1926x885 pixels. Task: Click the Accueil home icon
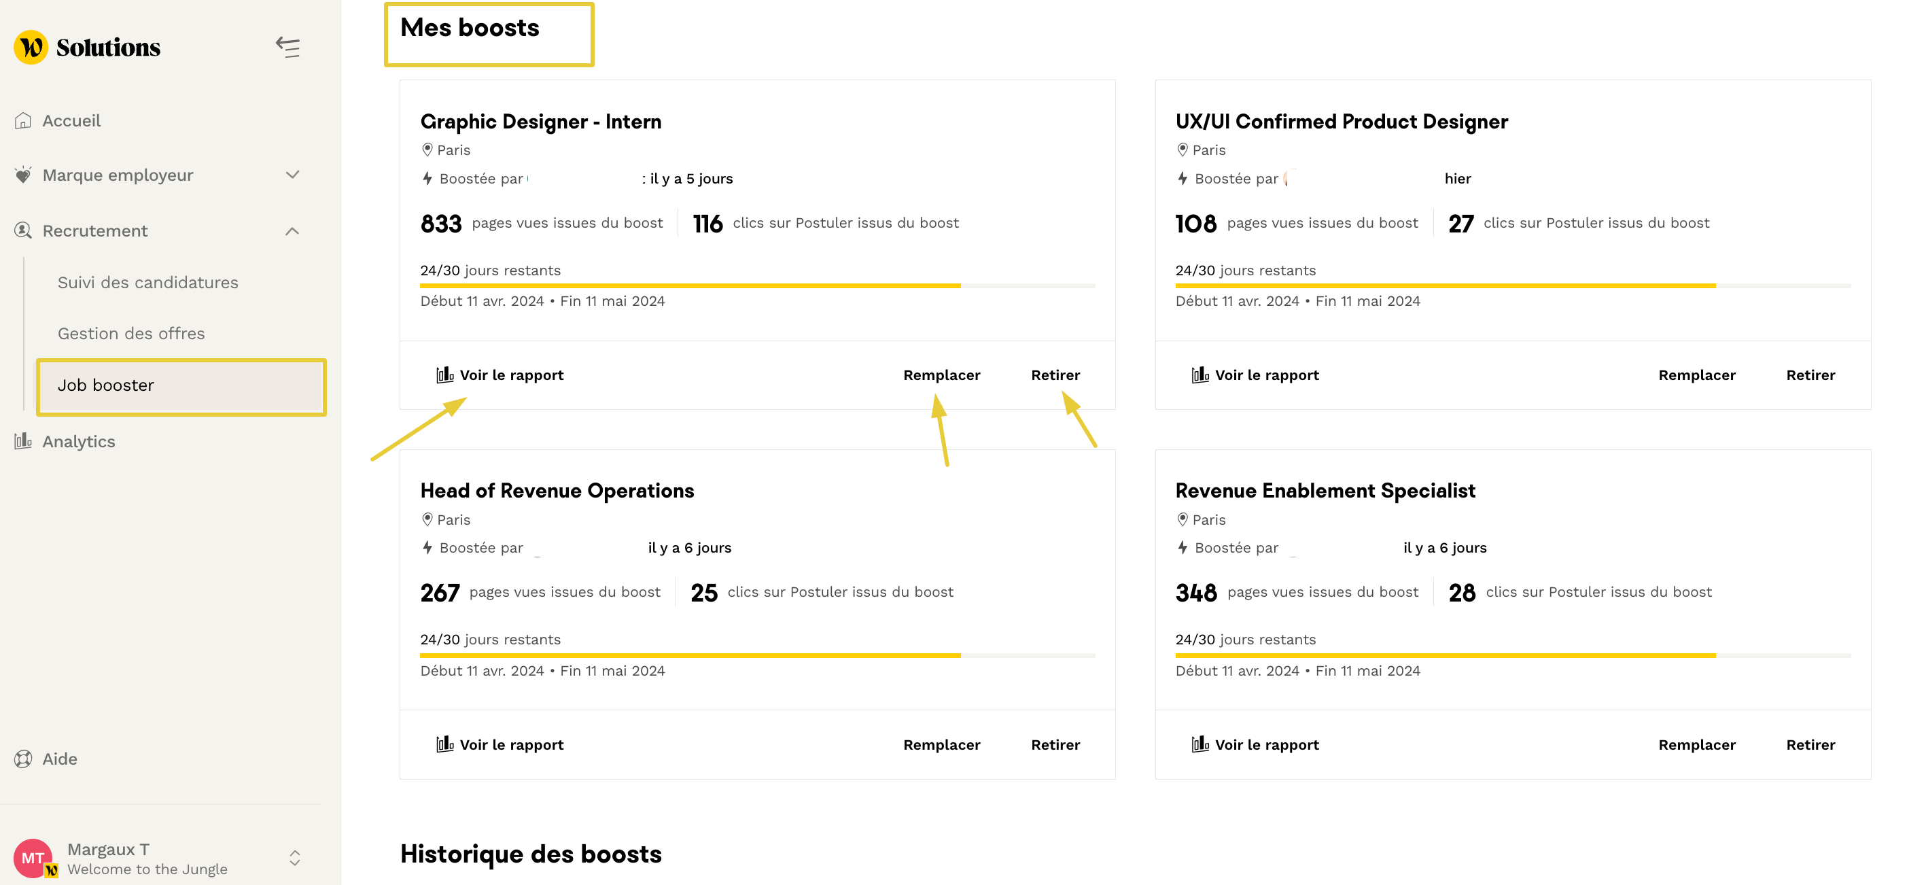point(23,120)
